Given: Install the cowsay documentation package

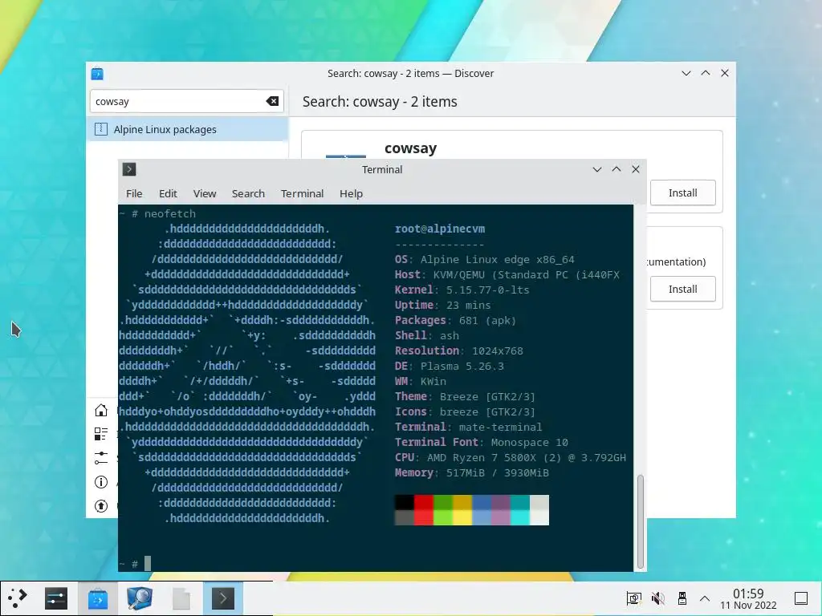Looking at the screenshot, I should 682,289.
